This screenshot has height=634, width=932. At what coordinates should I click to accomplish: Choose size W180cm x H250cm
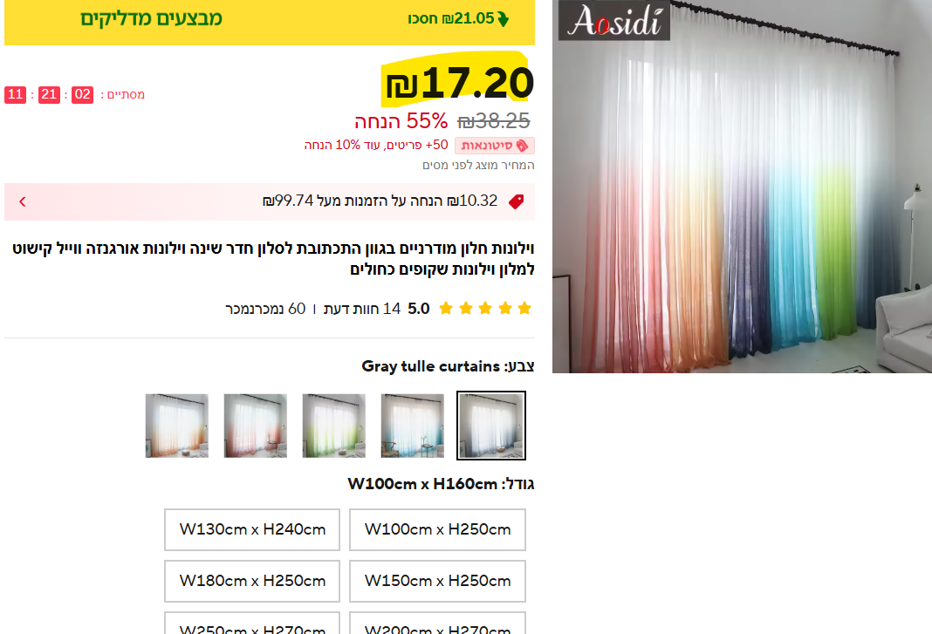pos(252,581)
